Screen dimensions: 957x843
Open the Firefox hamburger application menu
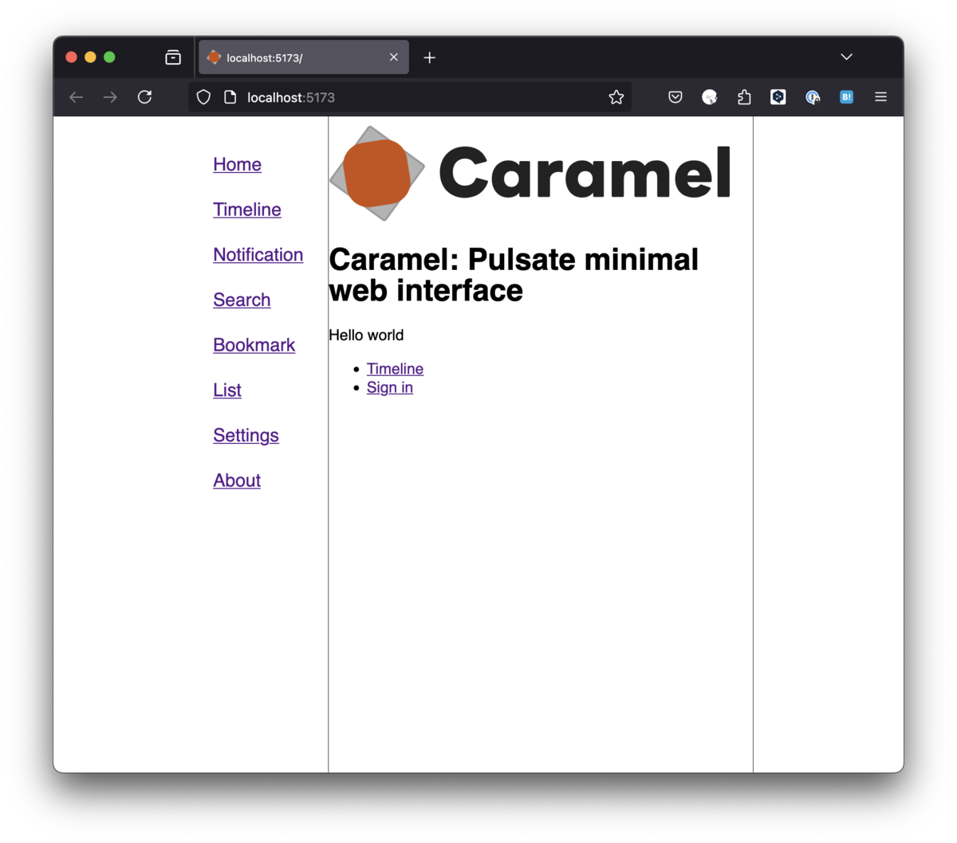(881, 97)
